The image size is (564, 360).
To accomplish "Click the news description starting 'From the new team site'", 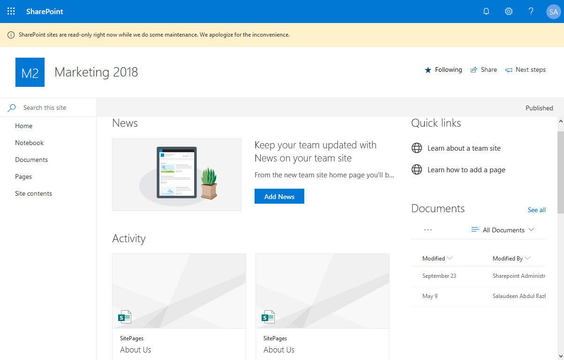I will tap(324, 175).
